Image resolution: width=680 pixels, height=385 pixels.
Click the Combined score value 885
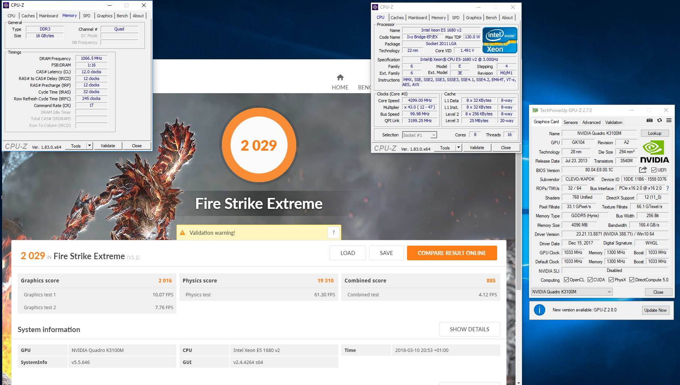pos(491,281)
